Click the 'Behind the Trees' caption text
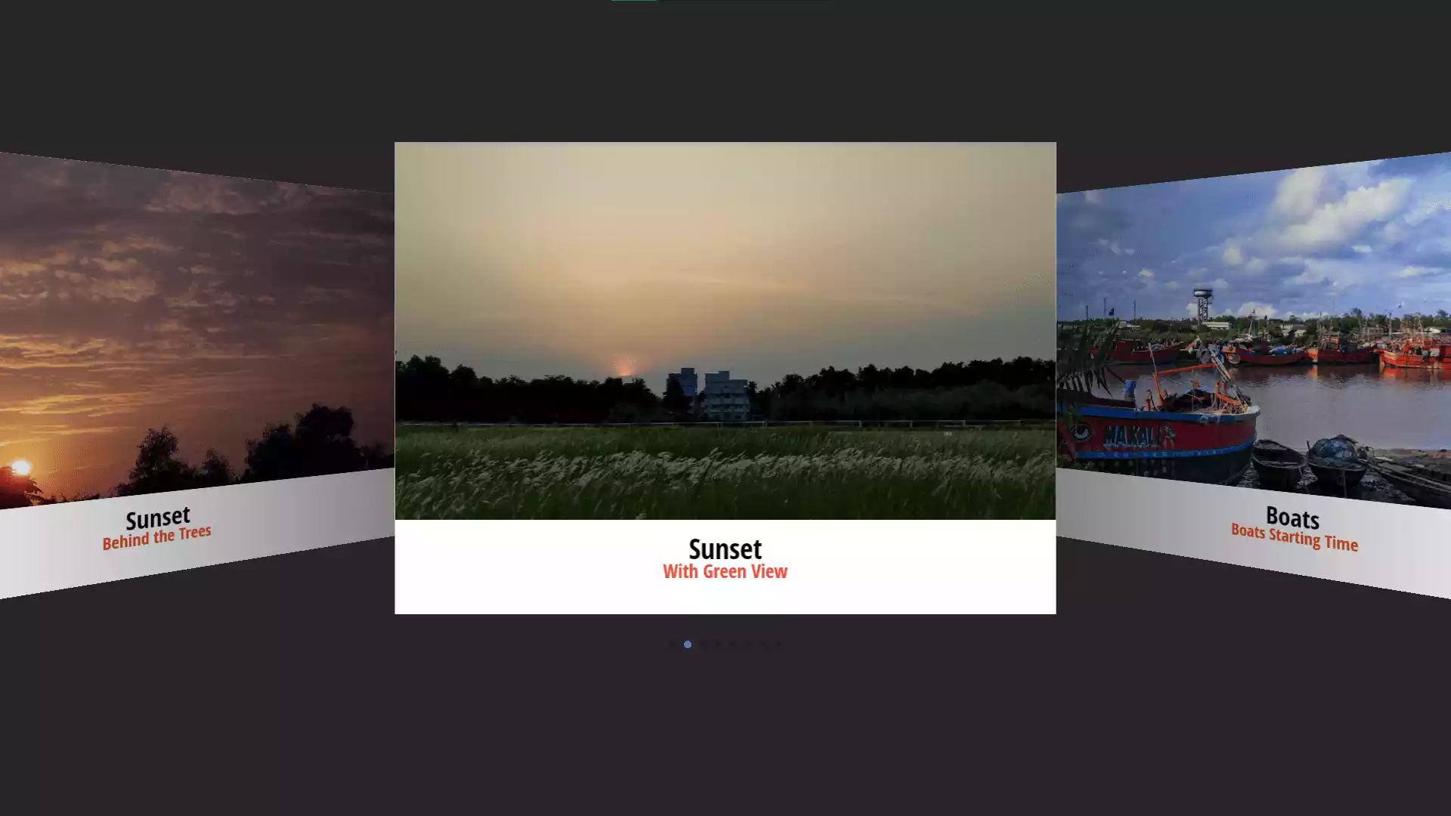The height and width of the screenshot is (816, 1451). click(x=156, y=531)
